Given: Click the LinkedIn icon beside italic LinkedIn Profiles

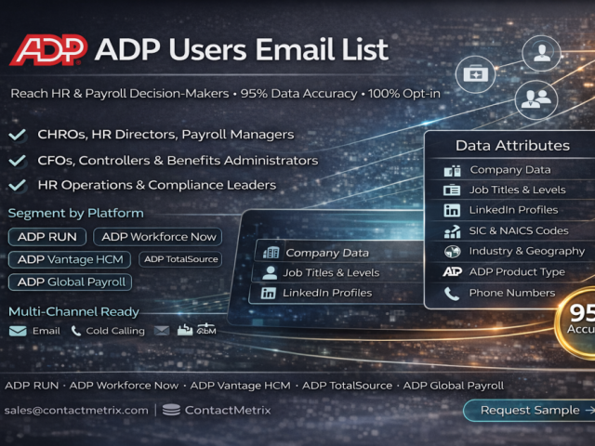Looking at the screenshot, I should pyautogui.click(x=269, y=294).
